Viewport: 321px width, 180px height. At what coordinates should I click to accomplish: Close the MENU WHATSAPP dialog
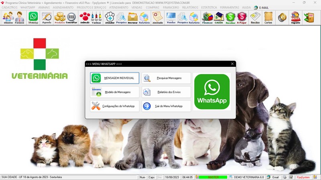(232, 64)
